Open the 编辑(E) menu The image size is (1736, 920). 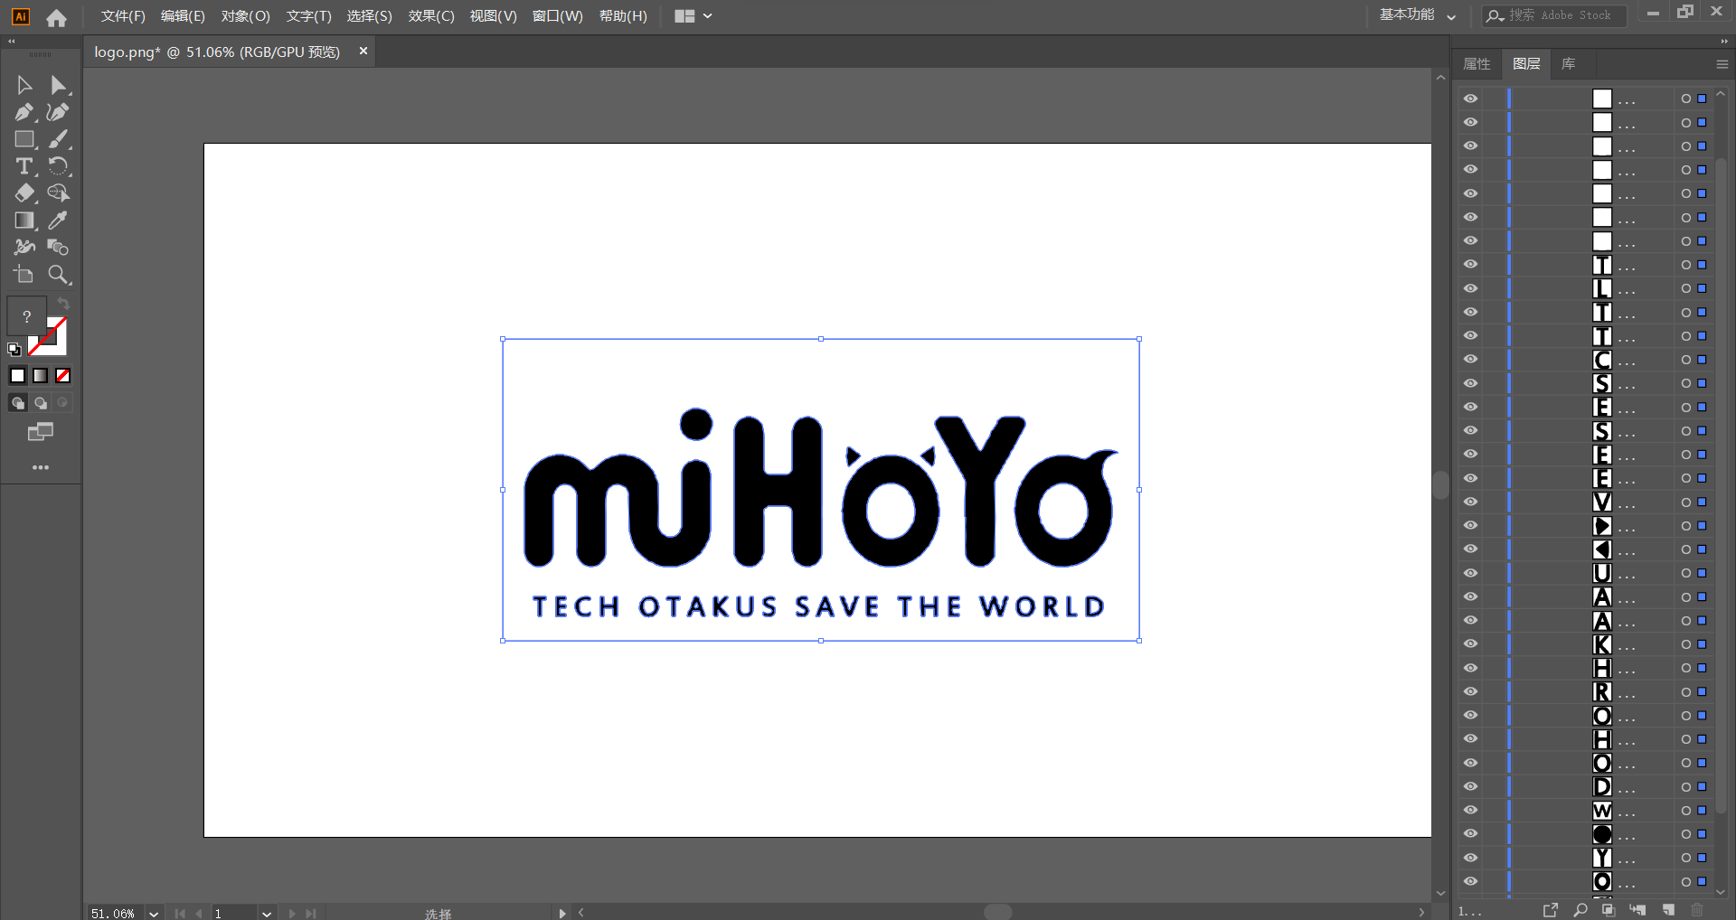point(183,16)
